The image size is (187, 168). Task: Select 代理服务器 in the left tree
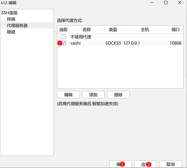click(x=17, y=26)
